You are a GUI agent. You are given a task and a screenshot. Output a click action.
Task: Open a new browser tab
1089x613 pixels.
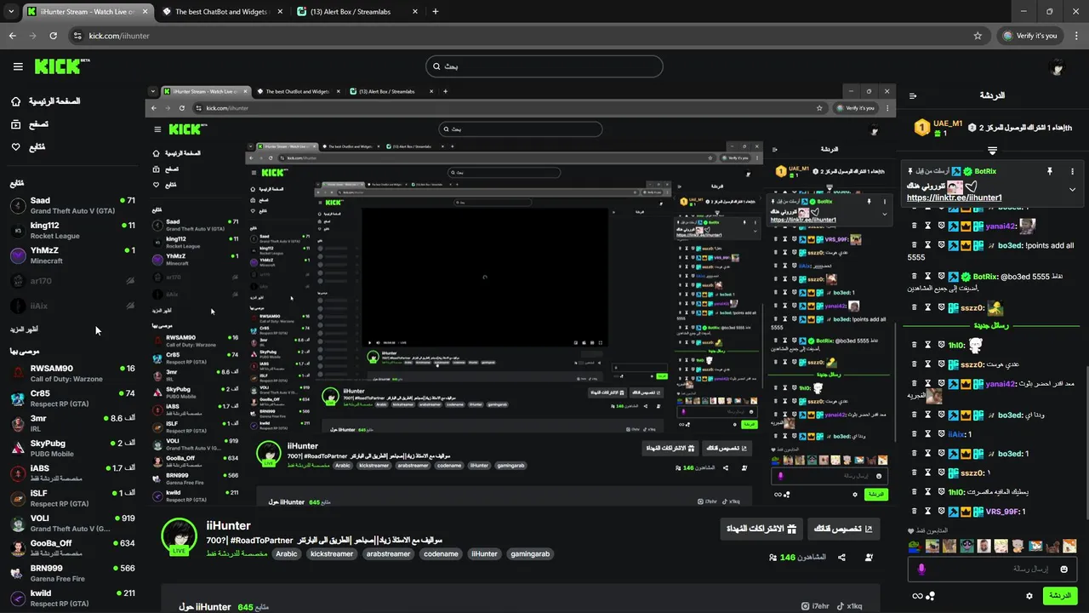436,12
